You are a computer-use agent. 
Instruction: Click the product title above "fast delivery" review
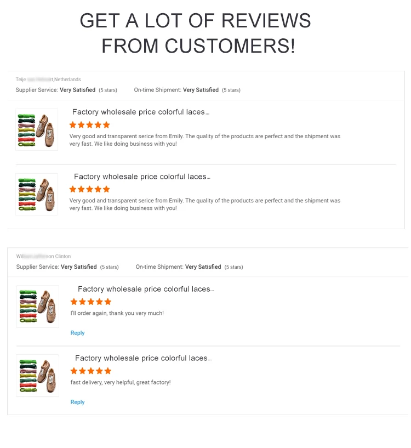[x=143, y=358]
